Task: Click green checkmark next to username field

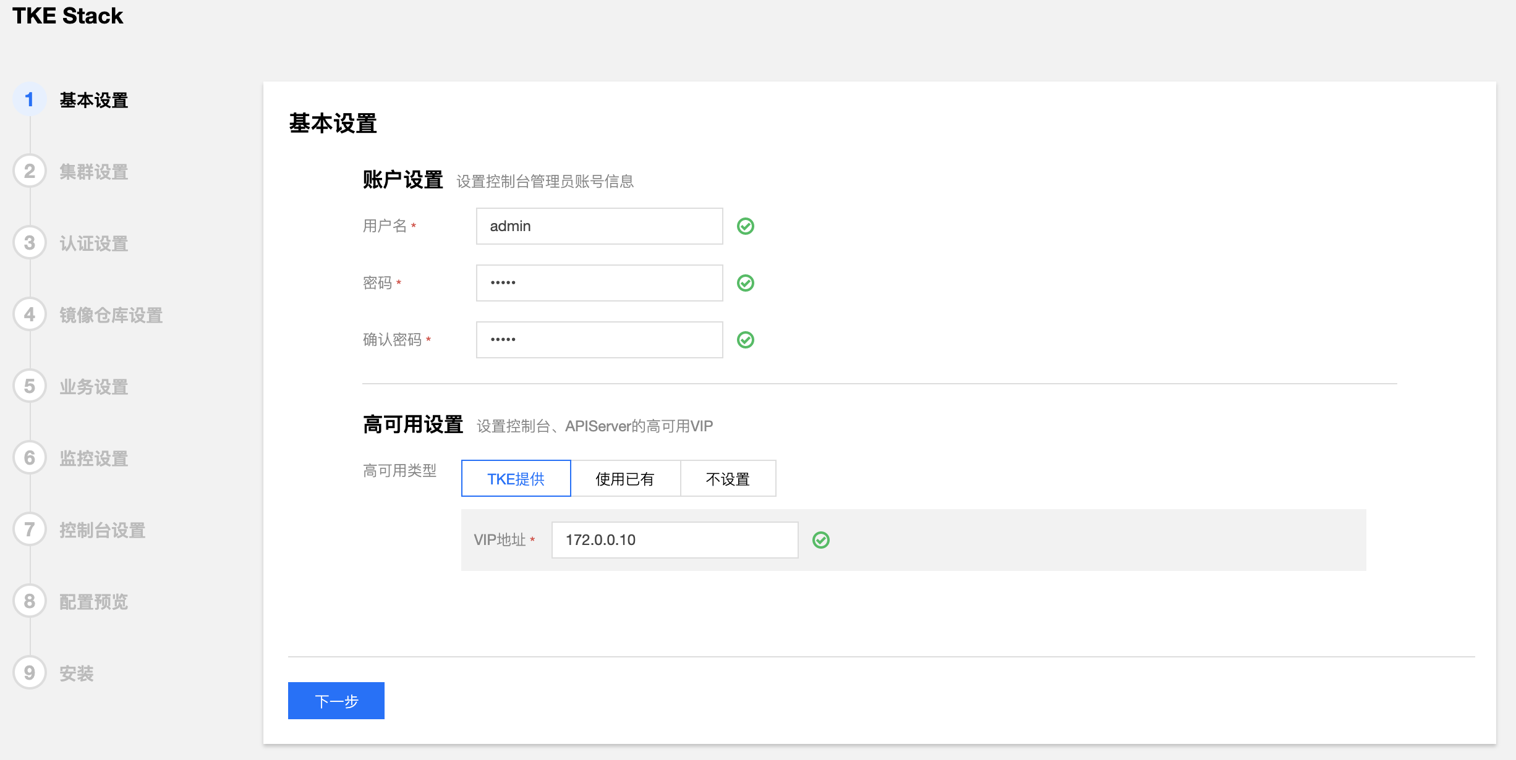Action: [x=746, y=226]
